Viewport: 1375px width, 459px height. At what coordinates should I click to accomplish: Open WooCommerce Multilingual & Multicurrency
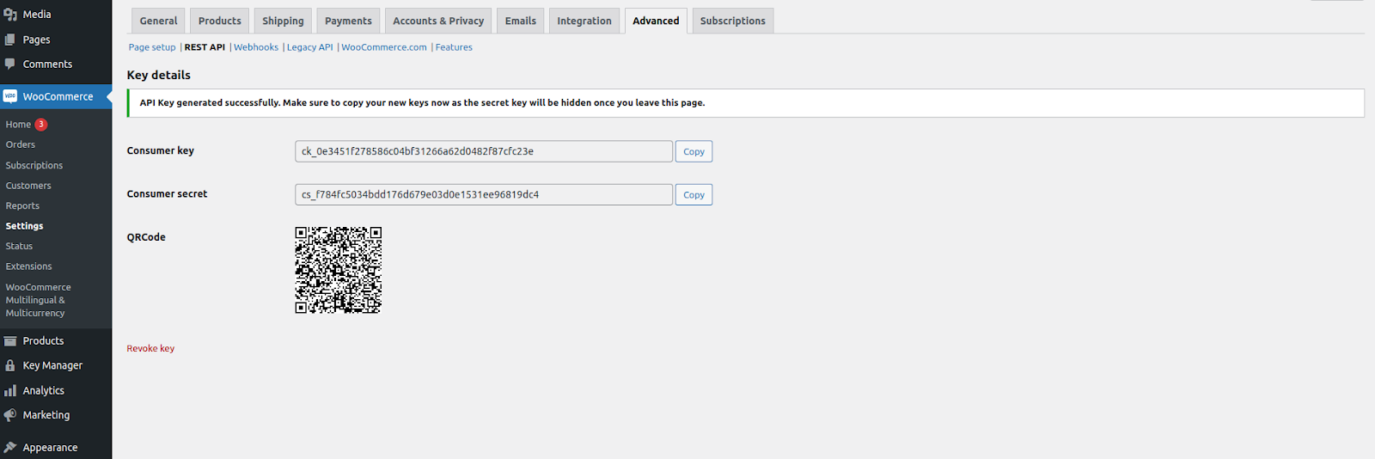(x=39, y=300)
